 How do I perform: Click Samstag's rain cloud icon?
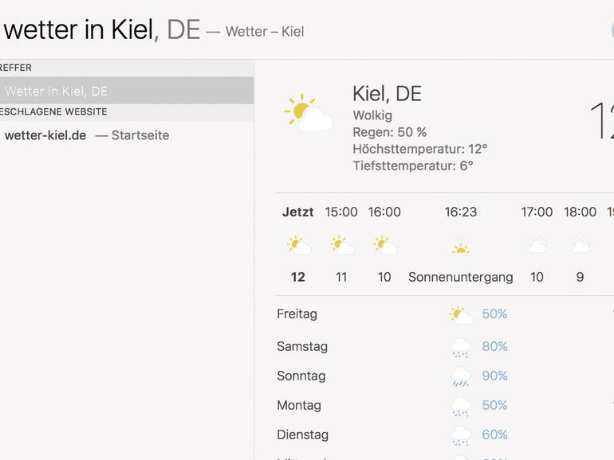tap(460, 347)
